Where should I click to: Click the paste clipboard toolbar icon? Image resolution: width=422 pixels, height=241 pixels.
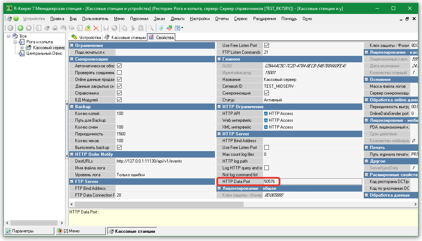click(141, 28)
